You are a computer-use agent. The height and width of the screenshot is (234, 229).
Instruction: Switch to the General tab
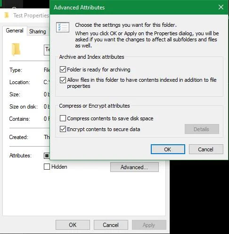(15, 31)
